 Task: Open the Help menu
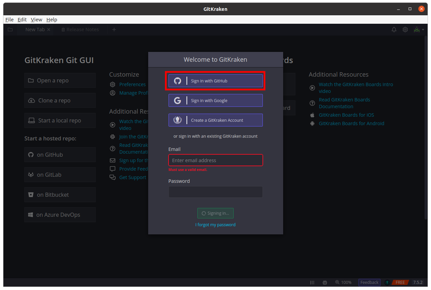click(x=52, y=20)
